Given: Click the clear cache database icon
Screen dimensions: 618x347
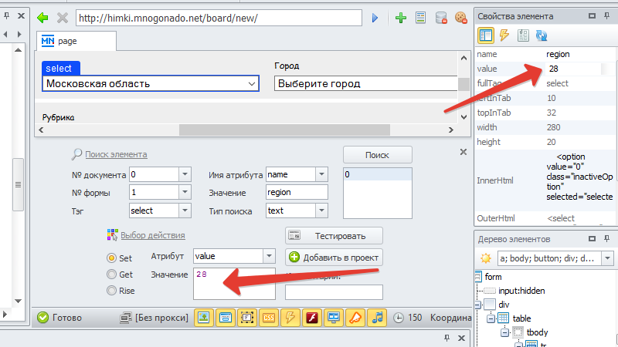Looking at the screenshot, I should [x=441, y=18].
